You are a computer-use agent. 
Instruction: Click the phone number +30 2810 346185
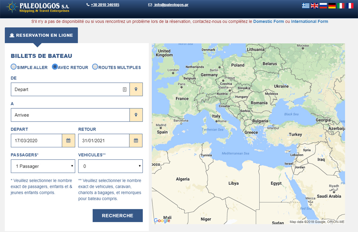(105, 5)
